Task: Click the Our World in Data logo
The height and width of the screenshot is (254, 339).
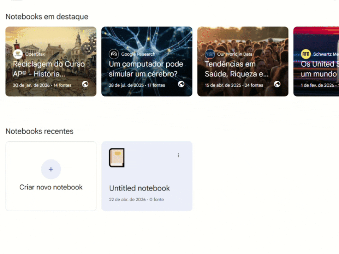Action: pos(210,54)
